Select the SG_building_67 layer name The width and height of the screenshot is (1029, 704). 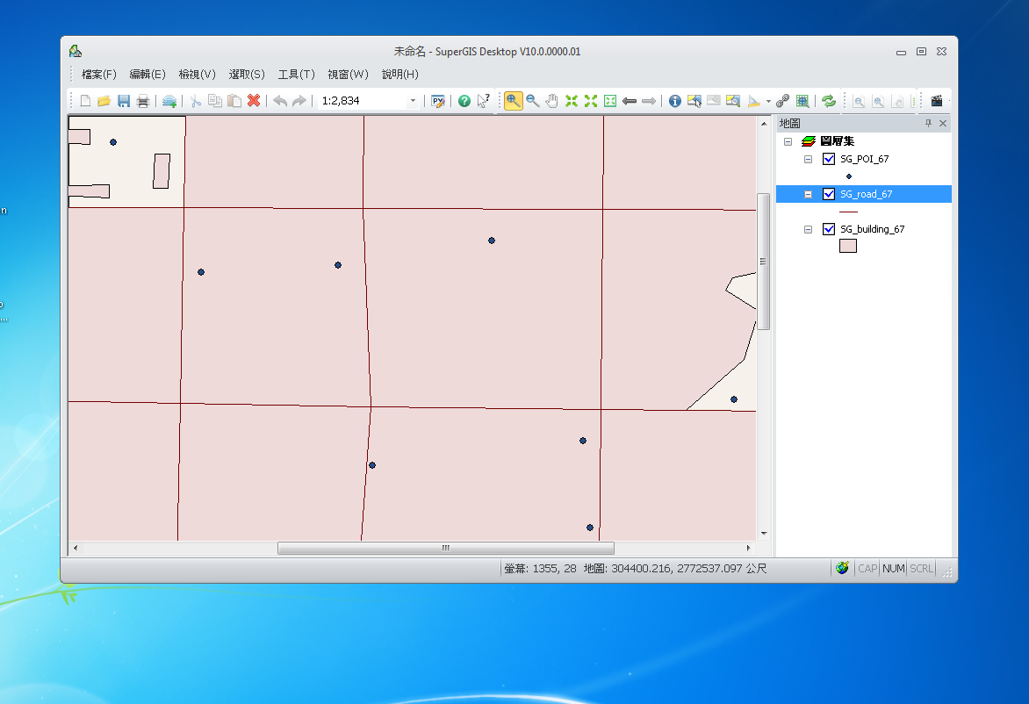pyautogui.click(x=872, y=229)
